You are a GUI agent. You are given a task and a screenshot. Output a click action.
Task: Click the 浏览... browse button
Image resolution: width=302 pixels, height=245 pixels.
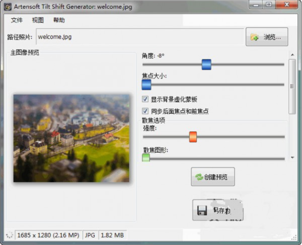[267, 37]
